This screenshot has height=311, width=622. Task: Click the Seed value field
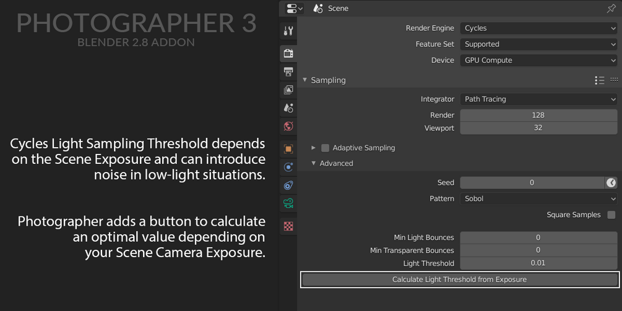pyautogui.click(x=532, y=182)
